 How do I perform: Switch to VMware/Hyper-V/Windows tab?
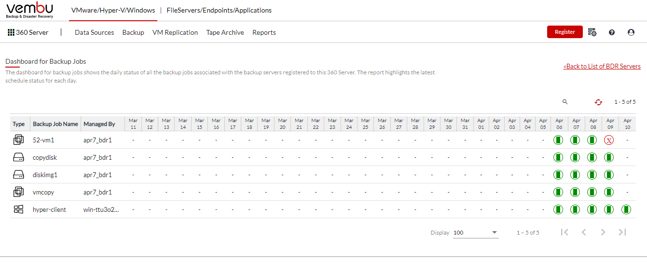coord(113,10)
